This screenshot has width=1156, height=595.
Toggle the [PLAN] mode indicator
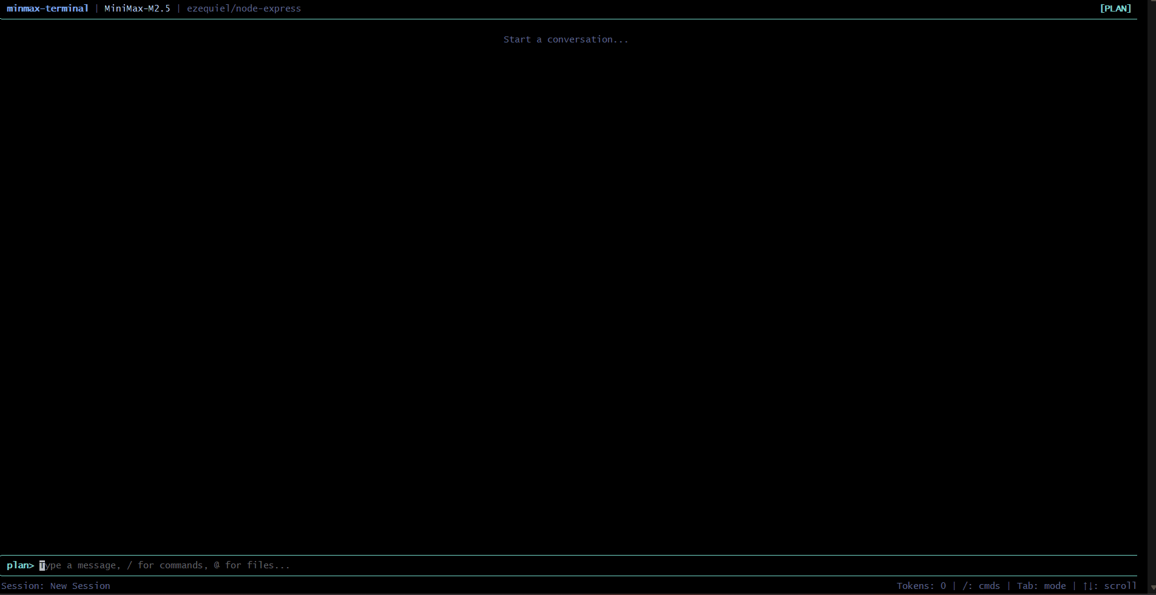pyautogui.click(x=1115, y=8)
